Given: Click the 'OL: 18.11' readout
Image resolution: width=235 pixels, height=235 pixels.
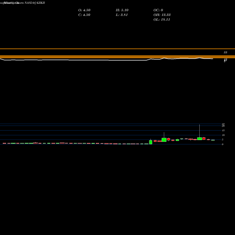Looking at the screenshot, I should click(162, 20).
